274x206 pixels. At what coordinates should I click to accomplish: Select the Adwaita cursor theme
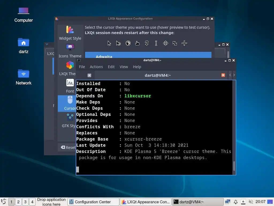[148, 55]
